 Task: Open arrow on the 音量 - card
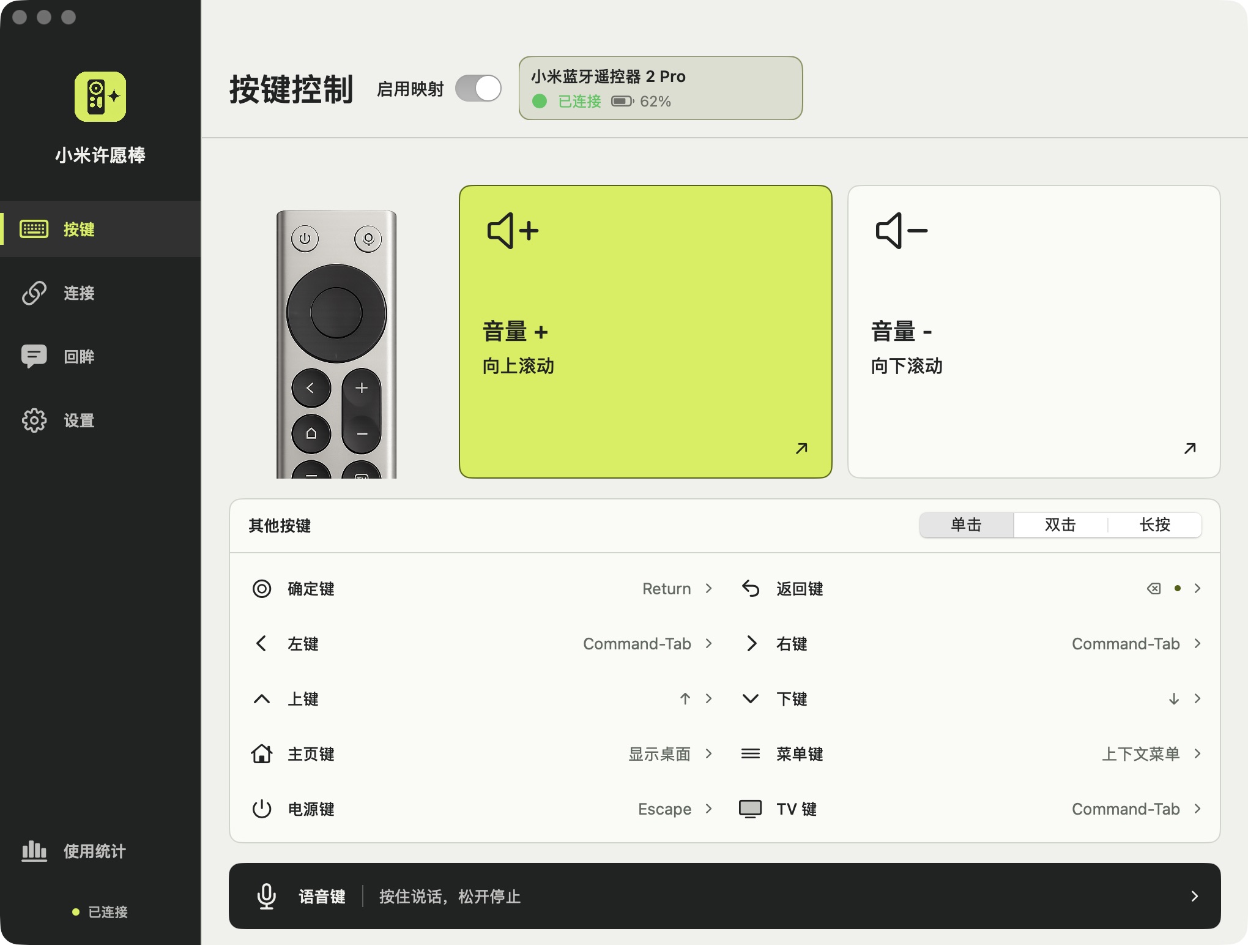pyautogui.click(x=1190, y=449)
